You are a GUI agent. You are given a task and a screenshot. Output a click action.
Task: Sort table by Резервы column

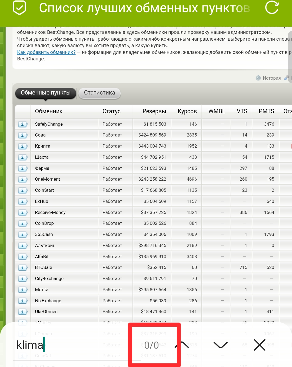pos(154,111)
